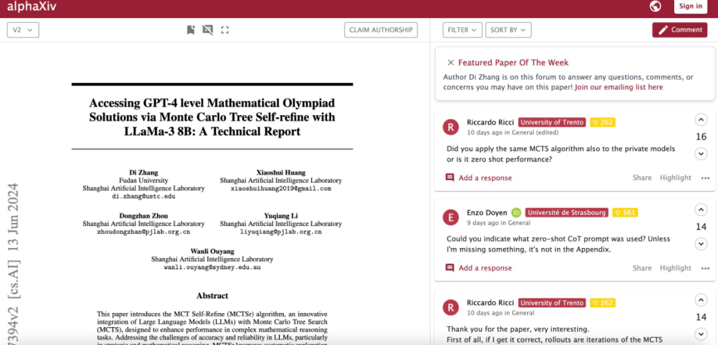Click the add bookmark icon
This screenshot has width=718, height=345.
(x=191, y=30)
